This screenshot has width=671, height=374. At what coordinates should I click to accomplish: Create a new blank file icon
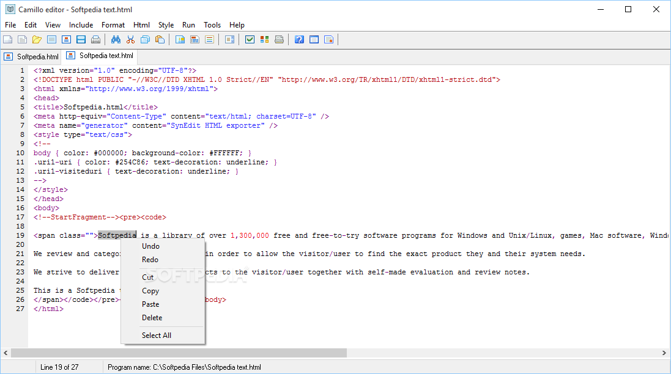coord(8,40)
